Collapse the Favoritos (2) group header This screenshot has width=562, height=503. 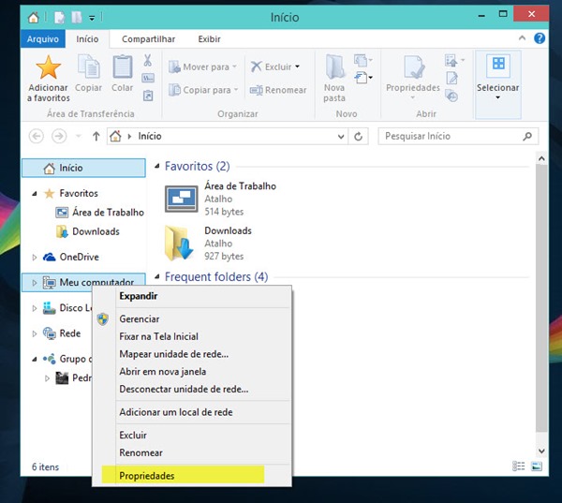click(x=157, y=166)
